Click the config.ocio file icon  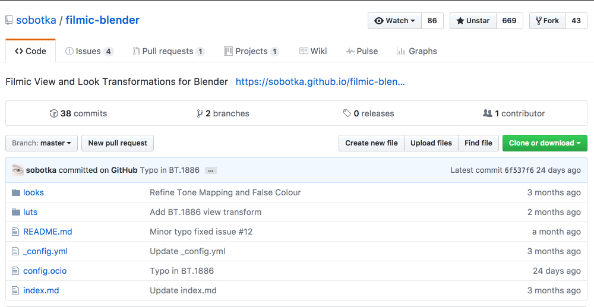tap(15, 271)
